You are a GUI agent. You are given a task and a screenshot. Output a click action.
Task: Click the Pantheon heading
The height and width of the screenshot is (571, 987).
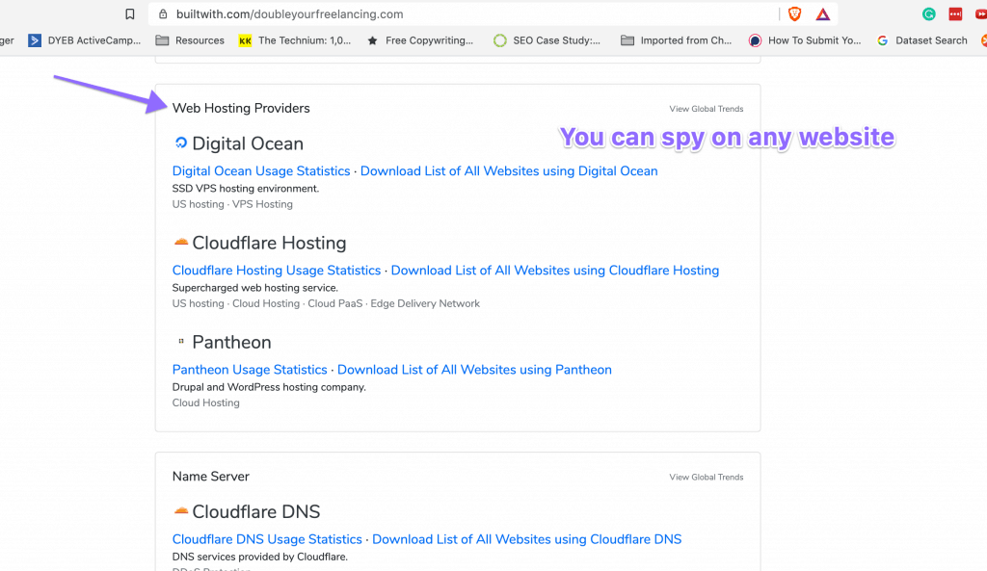click(x=231, y=342)
